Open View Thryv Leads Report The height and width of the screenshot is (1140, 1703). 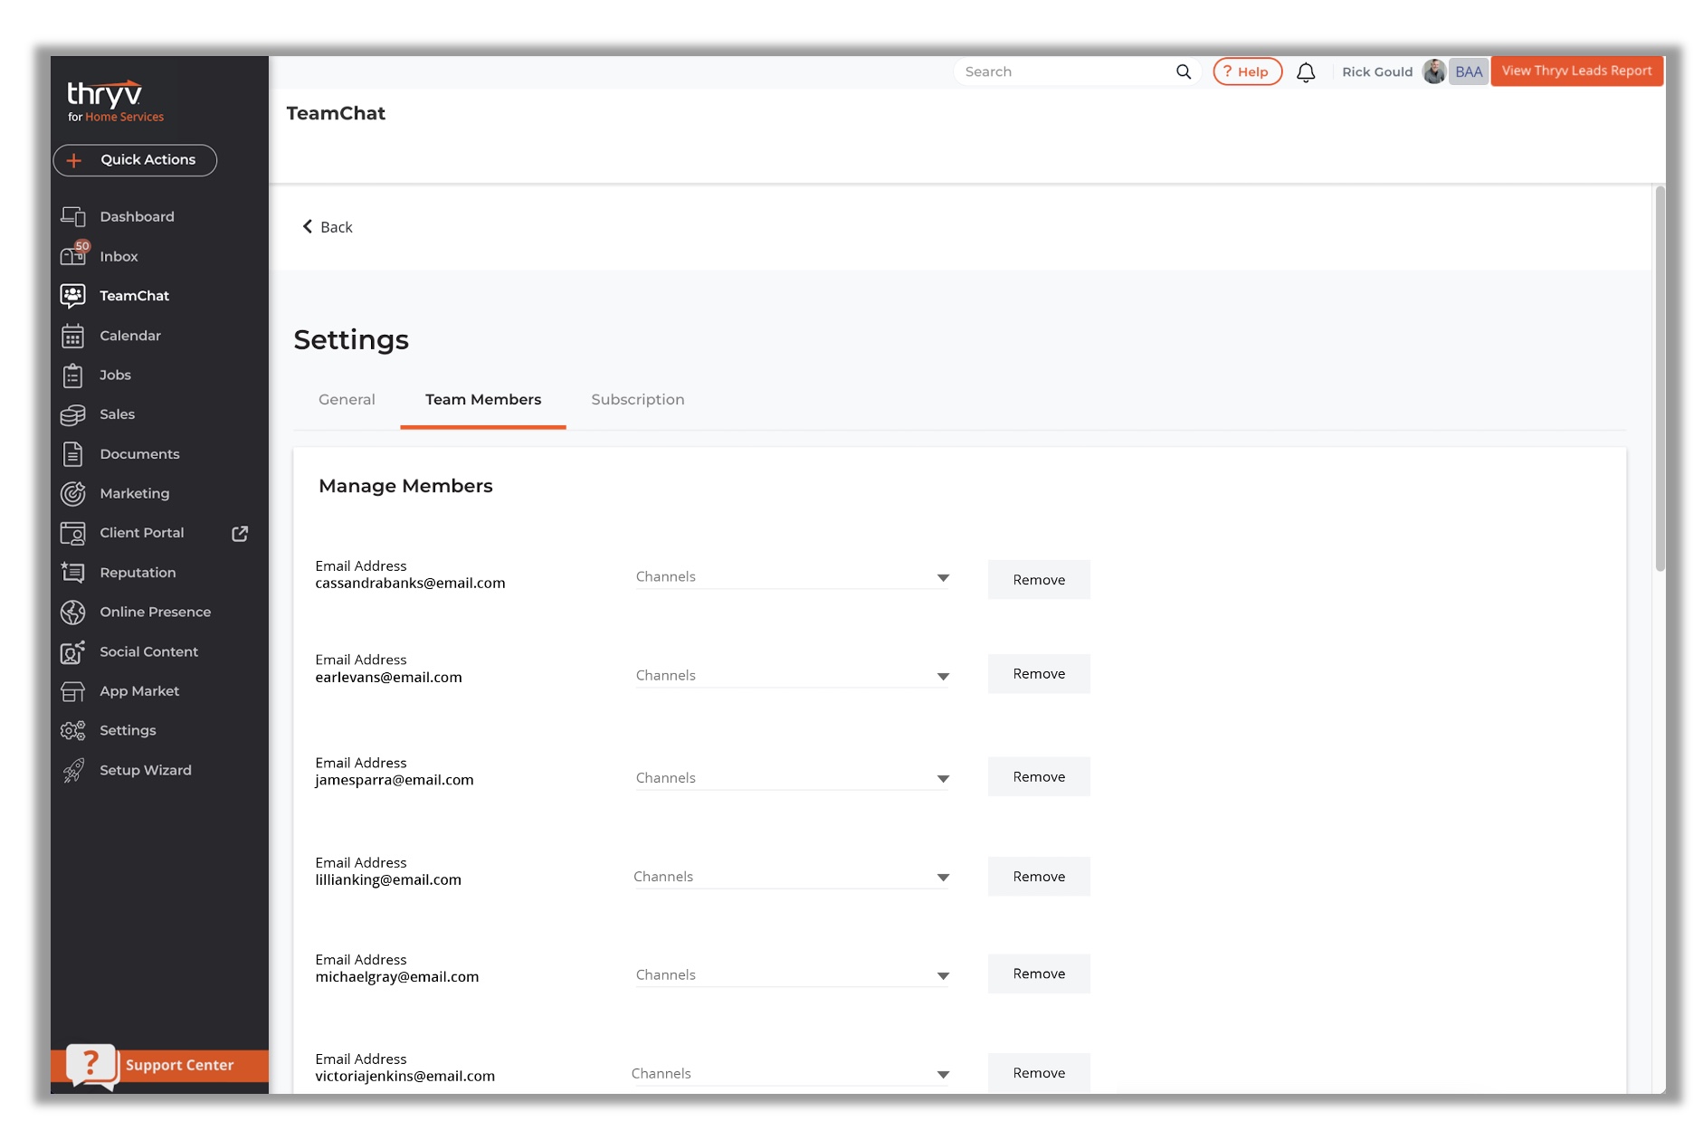tap(1576, 71)
